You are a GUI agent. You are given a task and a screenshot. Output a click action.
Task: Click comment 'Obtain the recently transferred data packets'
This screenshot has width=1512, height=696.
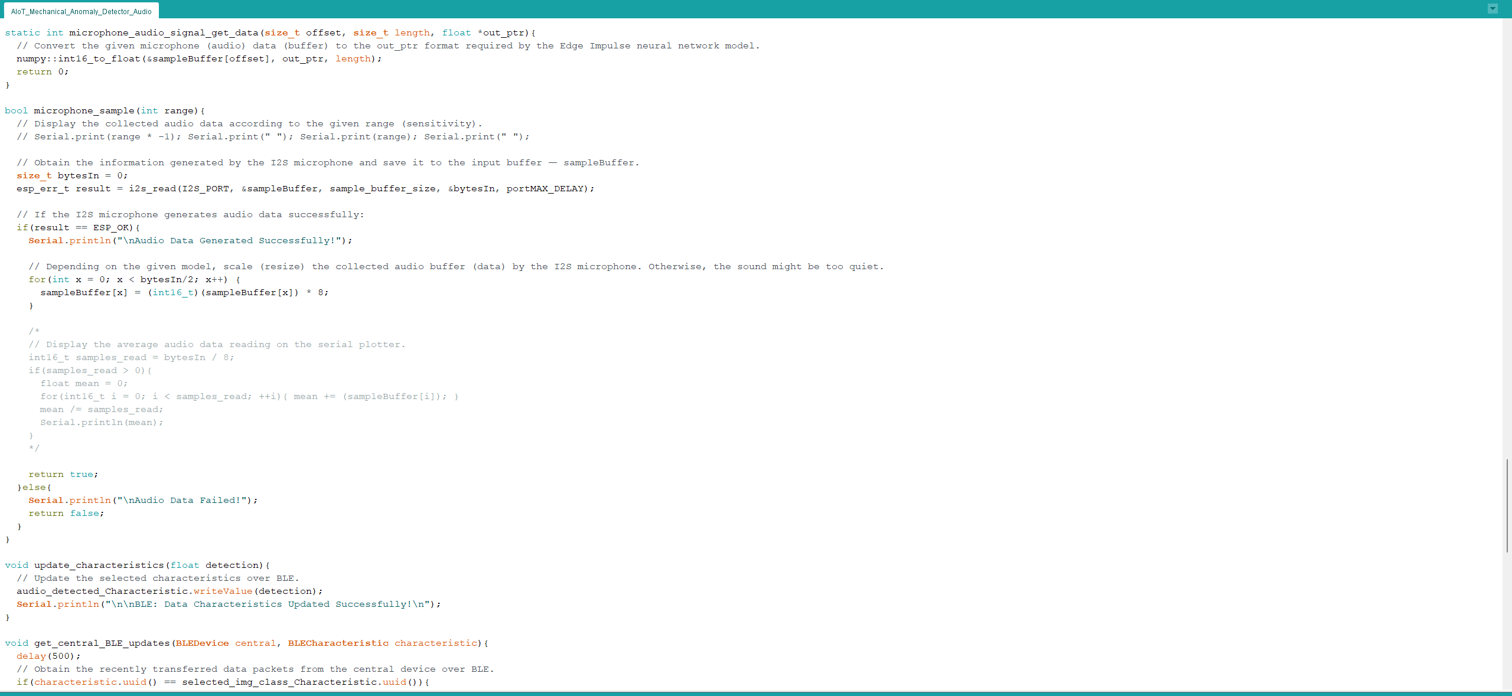pos(164,669)
